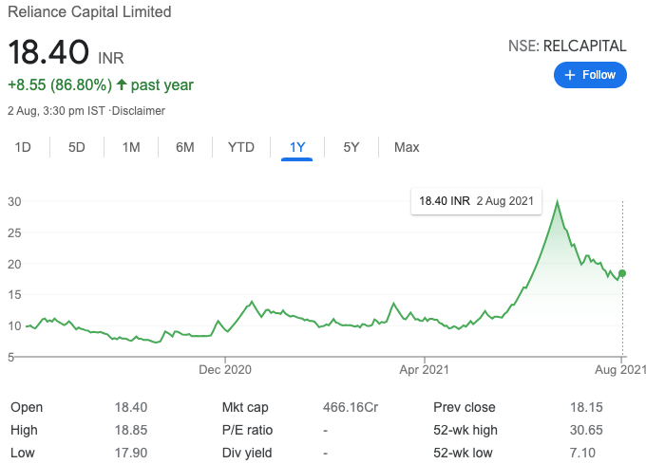Screen dimensions: 646x464
Task: Click the green dot on chart end
Action: click(x=622, y=273)
